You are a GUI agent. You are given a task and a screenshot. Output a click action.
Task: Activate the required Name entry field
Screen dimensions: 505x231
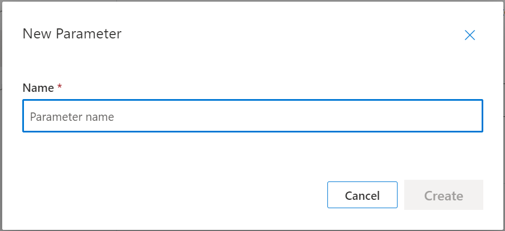252,116
